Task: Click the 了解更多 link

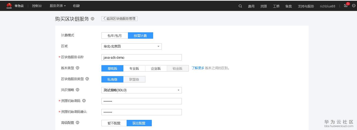Action: (x=198, y=68)
